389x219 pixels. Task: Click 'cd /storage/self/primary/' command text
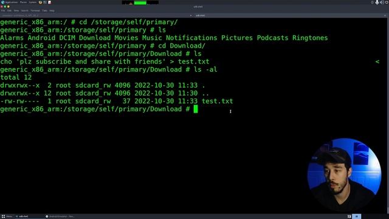pos(128,22)
